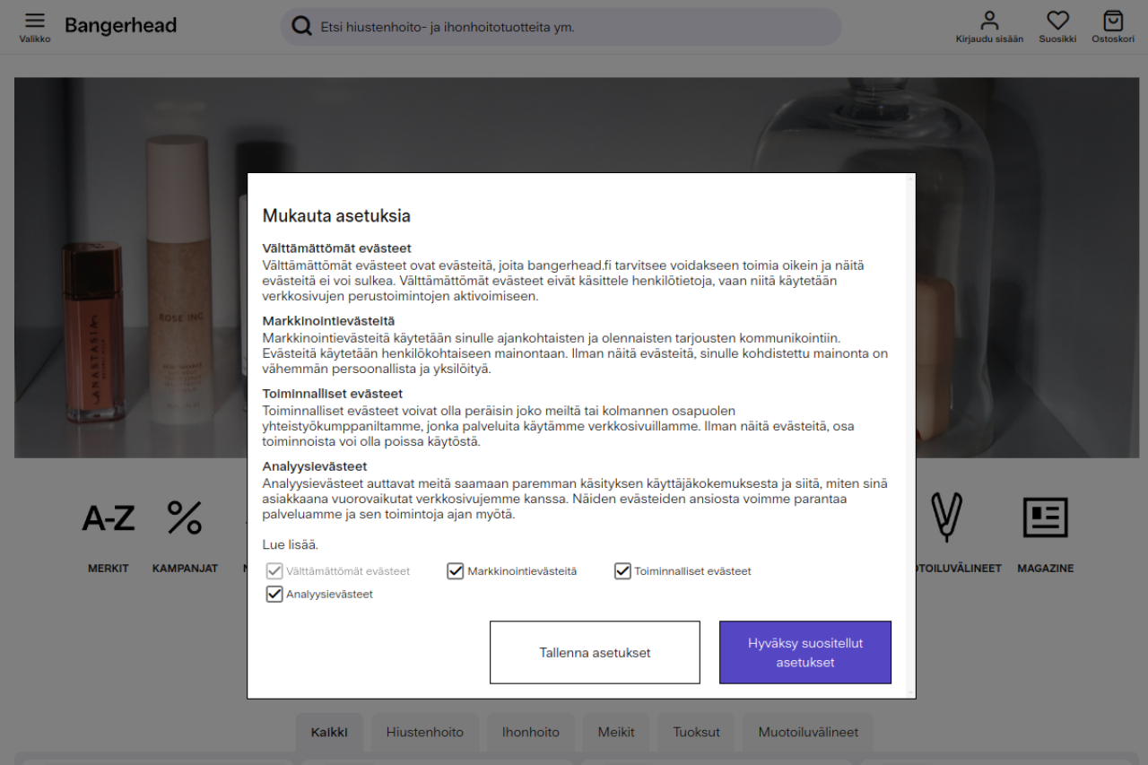The height and width of the screenshot is (765, 1148).
Task: Click the Tallenna asetukset button
Action: (x=595, y=653)
